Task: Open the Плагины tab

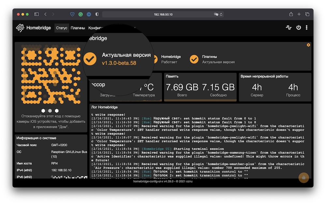Action: coord(78,28)
